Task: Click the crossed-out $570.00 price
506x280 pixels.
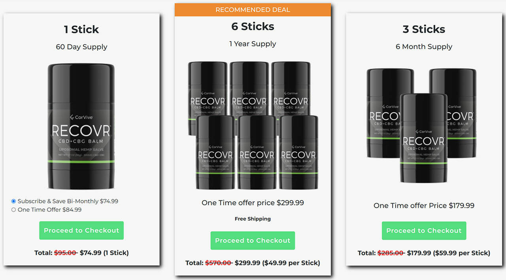Action: [x=218, y=263]
